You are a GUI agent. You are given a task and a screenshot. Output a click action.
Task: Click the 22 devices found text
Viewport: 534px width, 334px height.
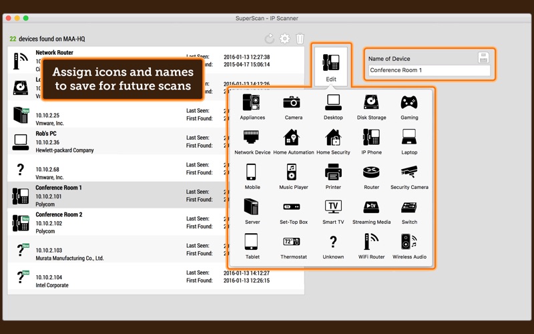(47, 39)
